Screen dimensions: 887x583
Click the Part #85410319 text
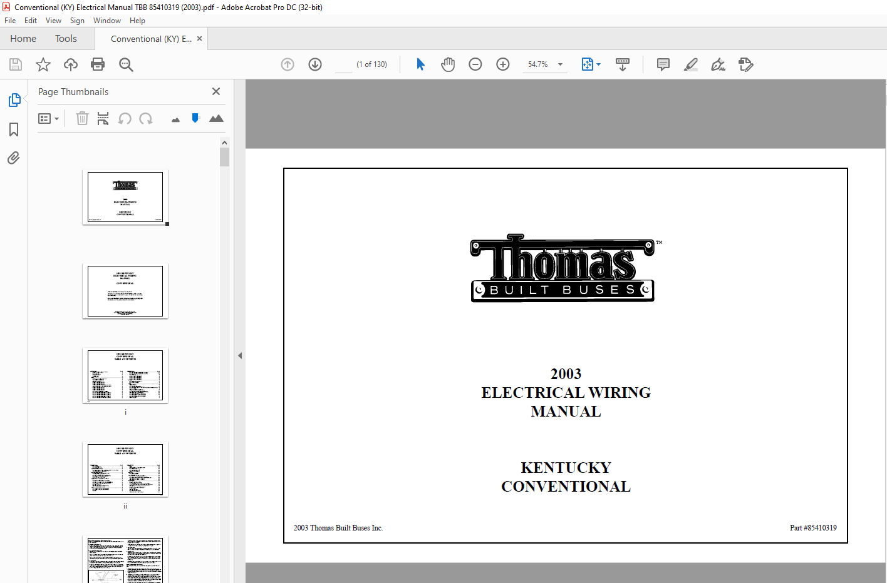[x=813, y=528]
